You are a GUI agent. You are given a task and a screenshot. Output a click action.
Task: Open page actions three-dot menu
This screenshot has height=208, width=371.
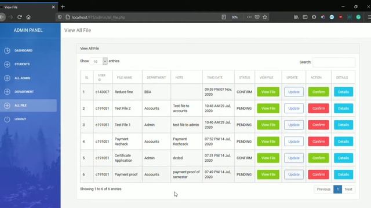tap(249, 17)
